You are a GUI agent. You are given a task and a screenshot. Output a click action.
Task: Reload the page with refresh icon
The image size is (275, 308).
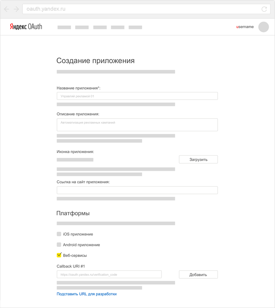pos(264,9)
